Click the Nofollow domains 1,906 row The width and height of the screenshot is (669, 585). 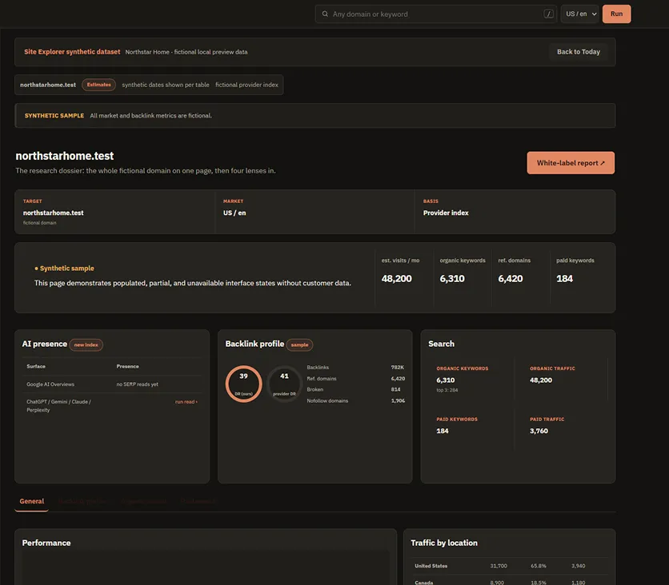pos(355,400)
